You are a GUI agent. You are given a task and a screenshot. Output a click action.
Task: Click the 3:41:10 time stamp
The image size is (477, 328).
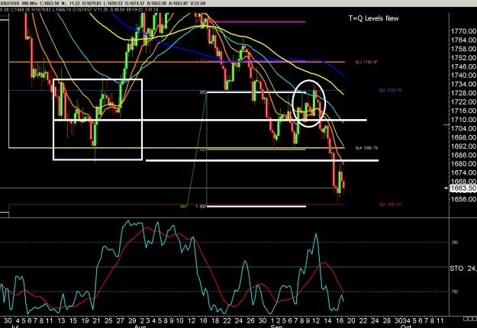pyautogui.click(x=152, y=10)
